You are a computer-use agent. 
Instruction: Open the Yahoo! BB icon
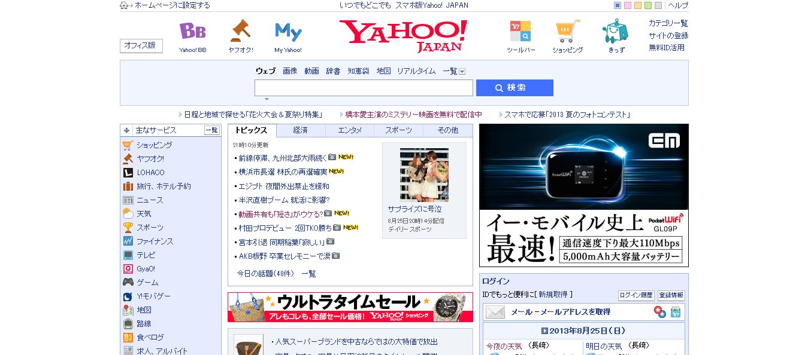pos(192,31)
